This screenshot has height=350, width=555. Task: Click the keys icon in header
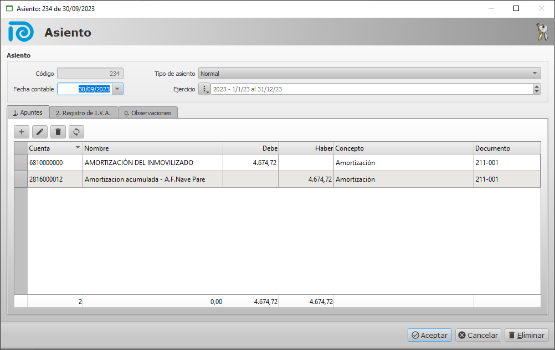click(x=542, y=32)
